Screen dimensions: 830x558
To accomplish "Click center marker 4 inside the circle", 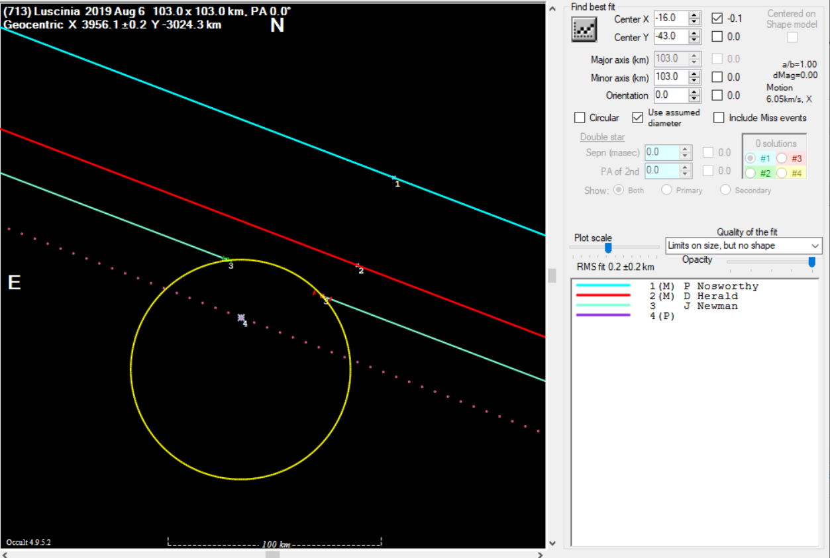I will click(x=242, y=319).
